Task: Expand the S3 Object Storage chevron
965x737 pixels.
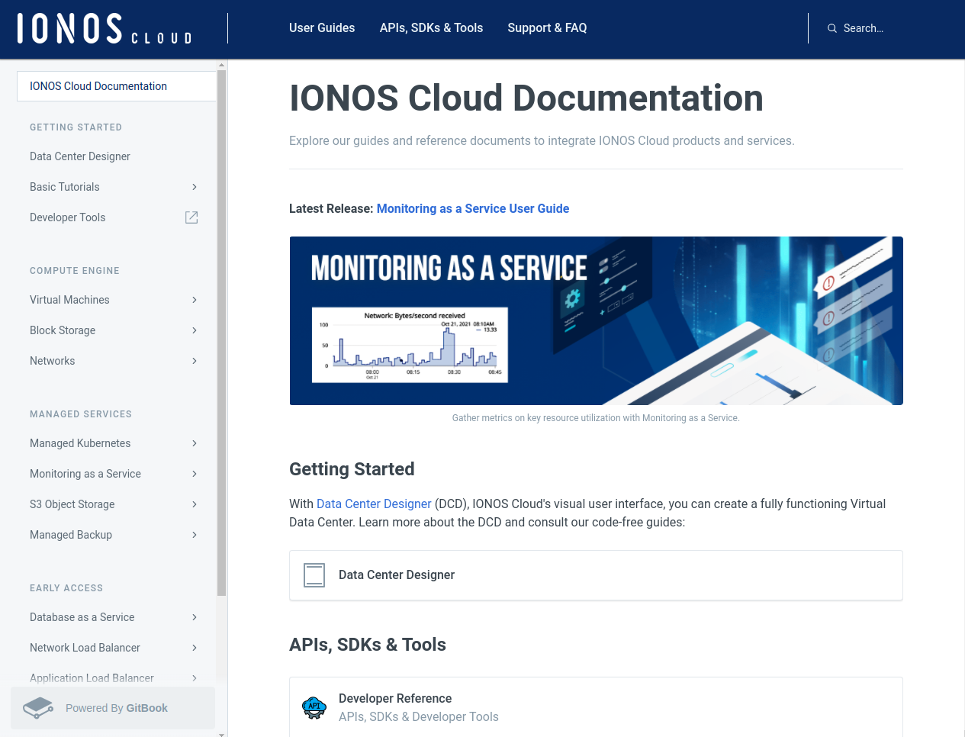Action: click(195, 504)
